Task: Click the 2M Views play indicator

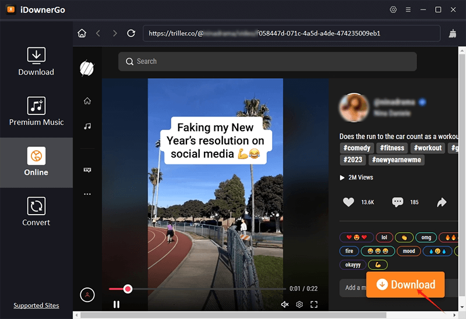Action: click(356, 177)
